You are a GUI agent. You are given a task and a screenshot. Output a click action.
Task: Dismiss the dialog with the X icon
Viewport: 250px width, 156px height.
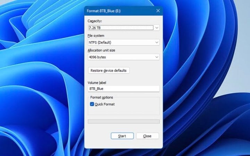coord(158,11)
